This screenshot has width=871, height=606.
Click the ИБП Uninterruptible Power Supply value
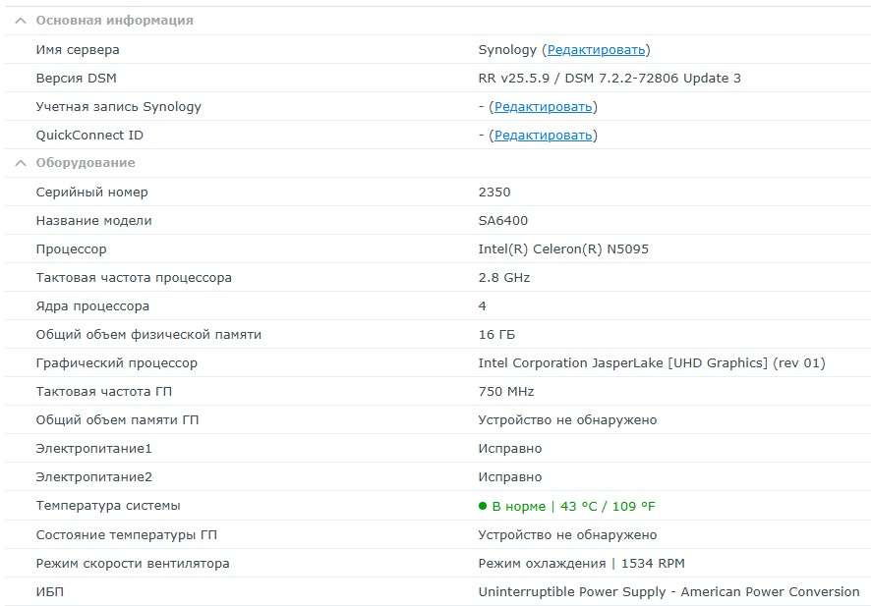pos(668,591)
